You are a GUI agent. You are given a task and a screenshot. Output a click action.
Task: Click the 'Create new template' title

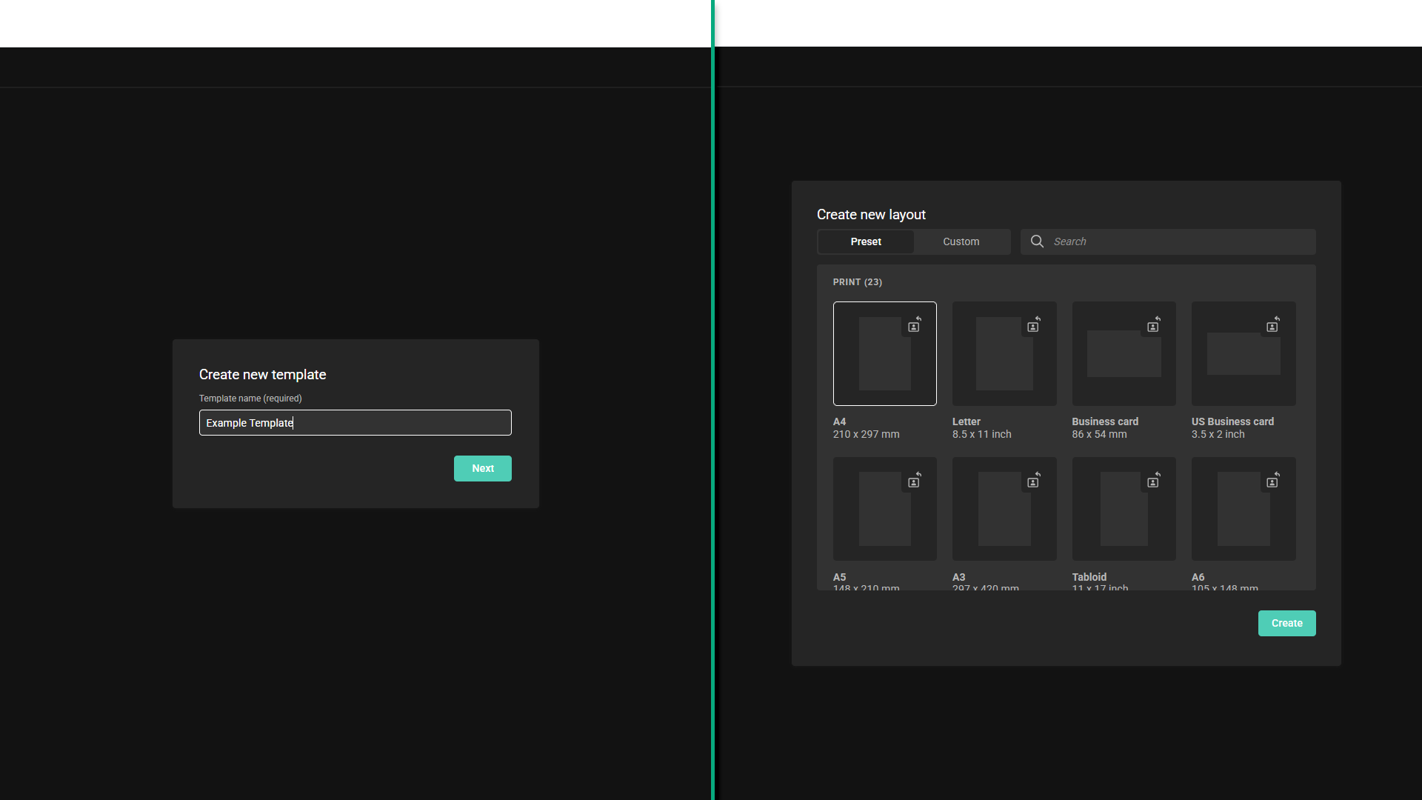tap(263, 375)
